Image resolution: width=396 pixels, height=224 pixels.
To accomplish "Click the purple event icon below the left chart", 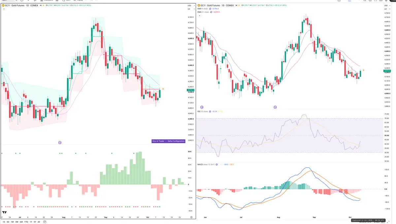I will point(60,142).
